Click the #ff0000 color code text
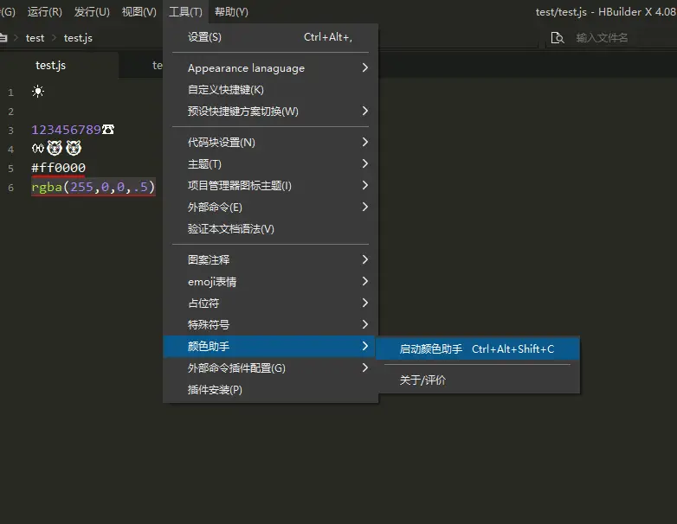 [58, 168]
